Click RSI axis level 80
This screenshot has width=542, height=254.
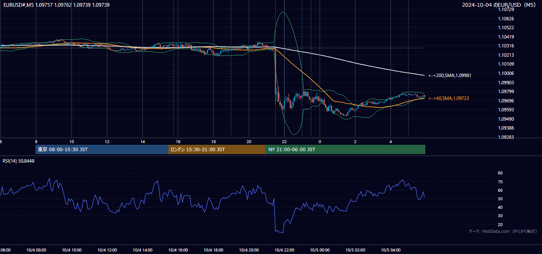point(500,173)
